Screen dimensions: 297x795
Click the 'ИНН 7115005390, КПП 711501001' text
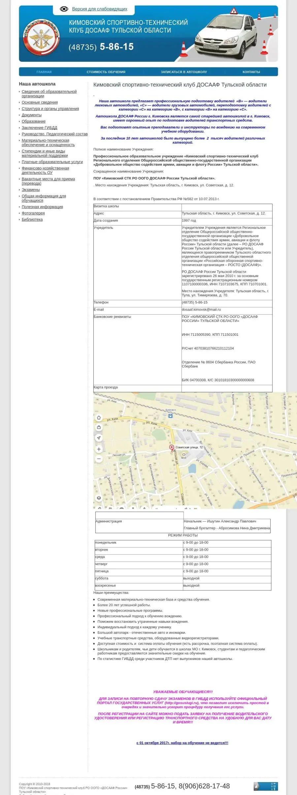[210, 334]
